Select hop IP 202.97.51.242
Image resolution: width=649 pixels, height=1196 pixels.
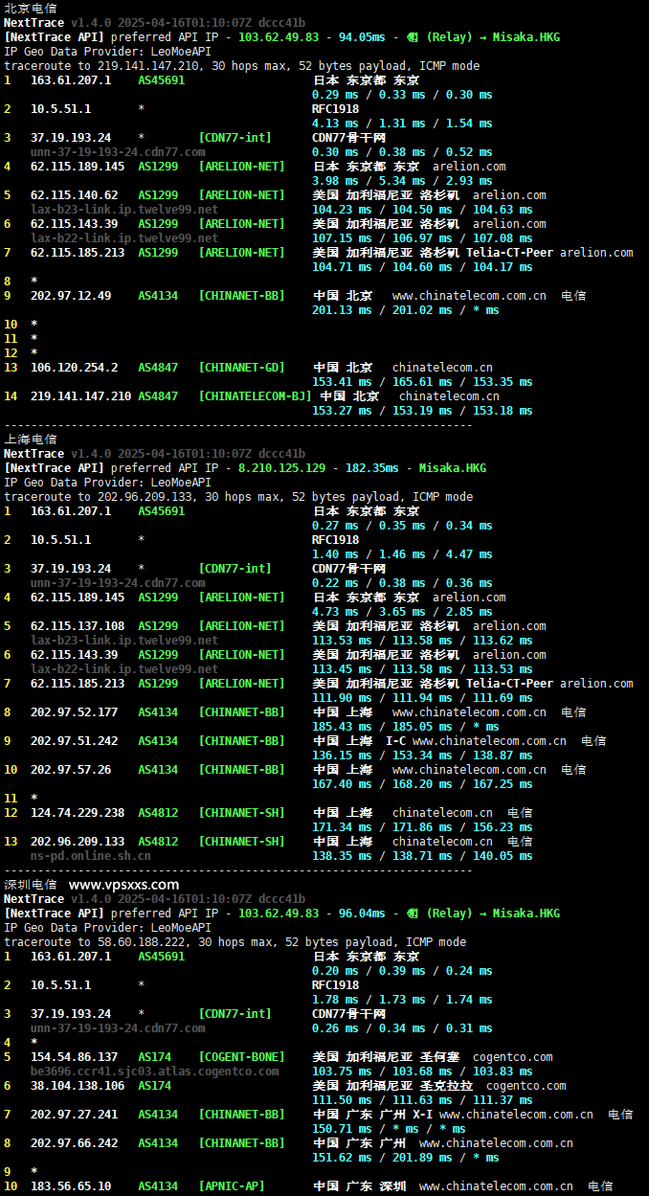point(75,741)
